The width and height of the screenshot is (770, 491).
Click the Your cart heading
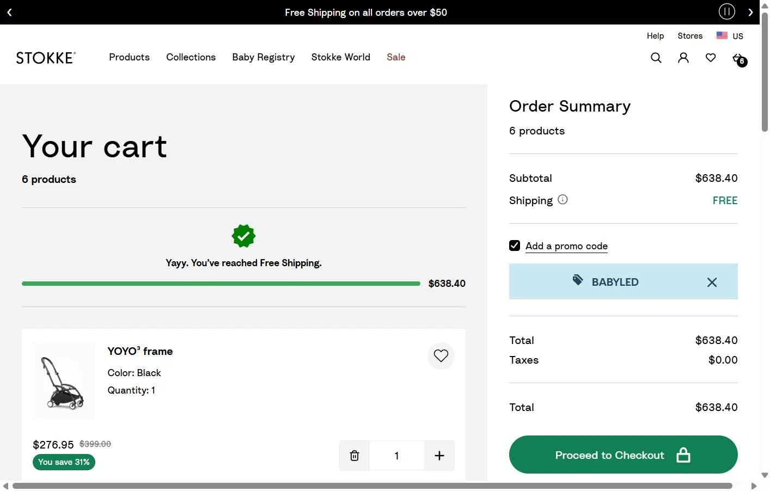94,146
